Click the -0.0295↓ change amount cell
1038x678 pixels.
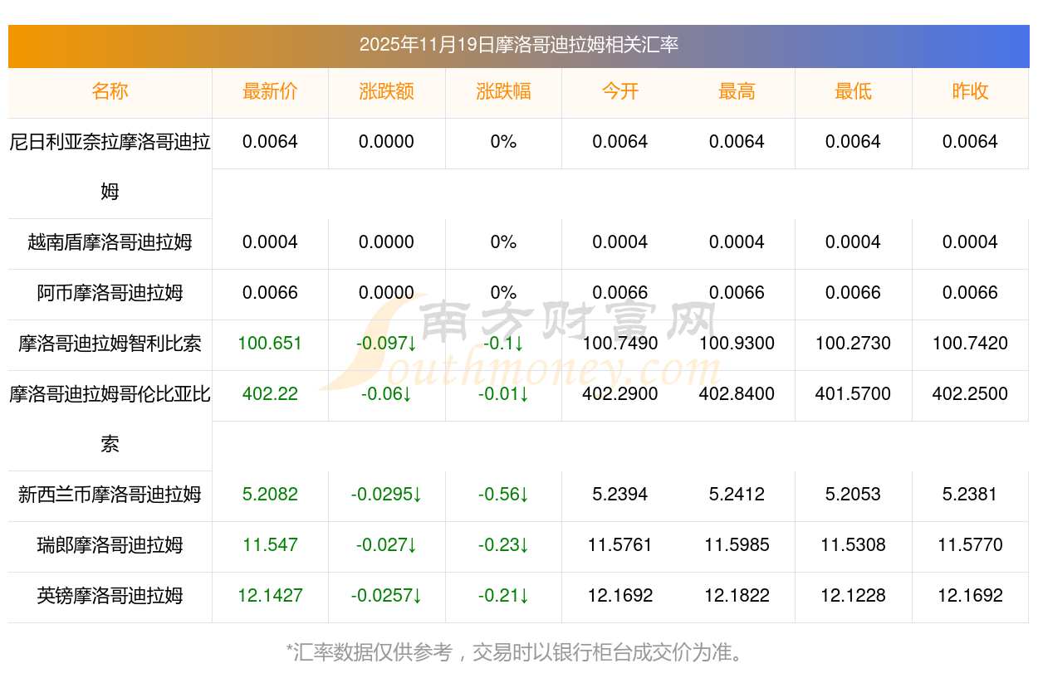tap(386, 495)
